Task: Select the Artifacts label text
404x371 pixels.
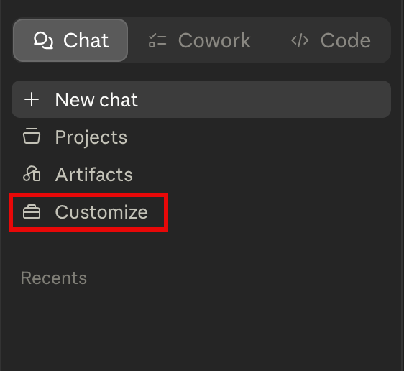Action: pyautogui.click(x=94, y=175)
